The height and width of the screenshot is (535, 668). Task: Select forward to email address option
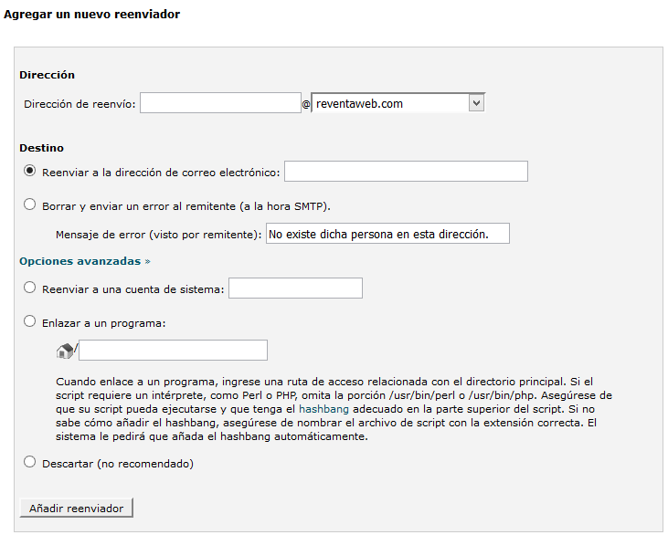click(x=30, y=170)
